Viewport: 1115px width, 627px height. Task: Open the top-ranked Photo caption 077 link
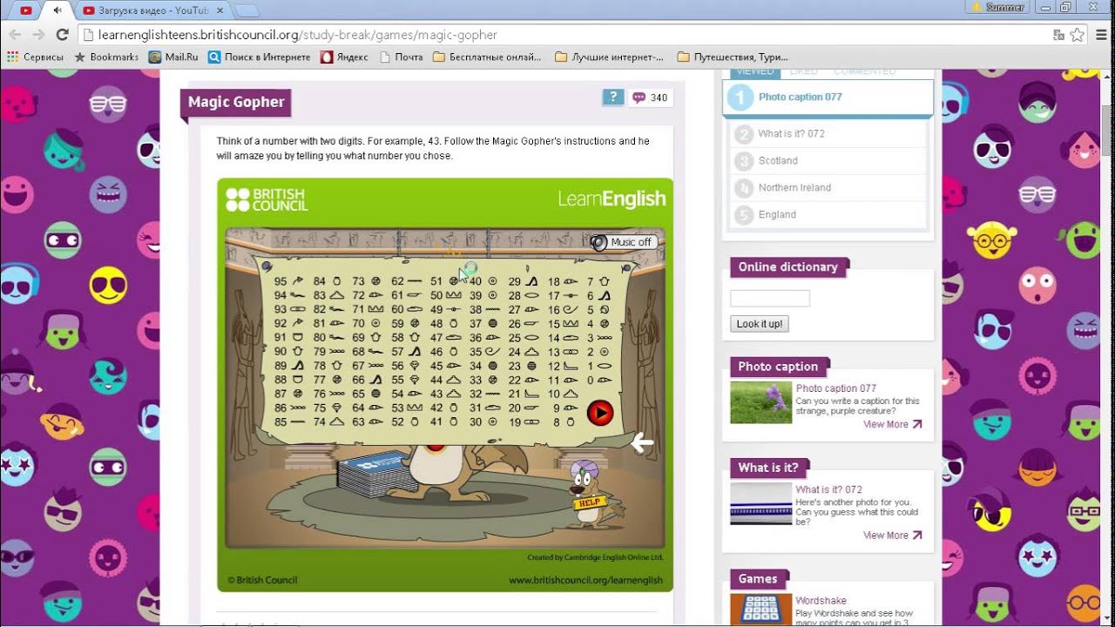800,98
